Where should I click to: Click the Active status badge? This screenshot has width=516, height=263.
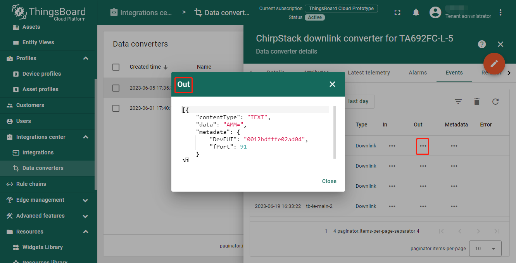315,17
